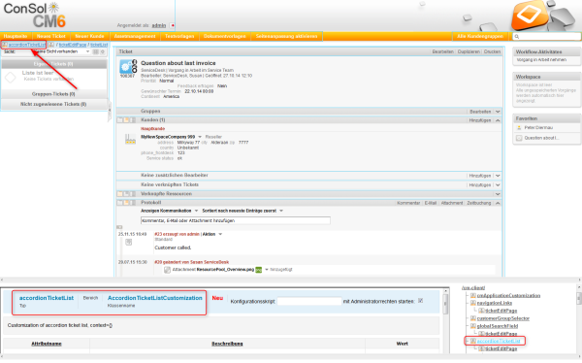Image resolution: width=582 pixels, height=363 pixels.
Task: Click Zeitbuchung in Protokoll header
Action: coord(479,203)
